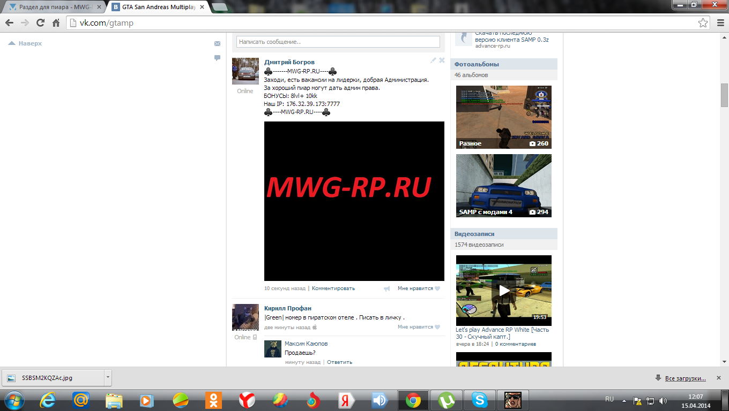729x411 pixels.
Task: Open the SAMP с модами 4 album
Action: point(504,186)
